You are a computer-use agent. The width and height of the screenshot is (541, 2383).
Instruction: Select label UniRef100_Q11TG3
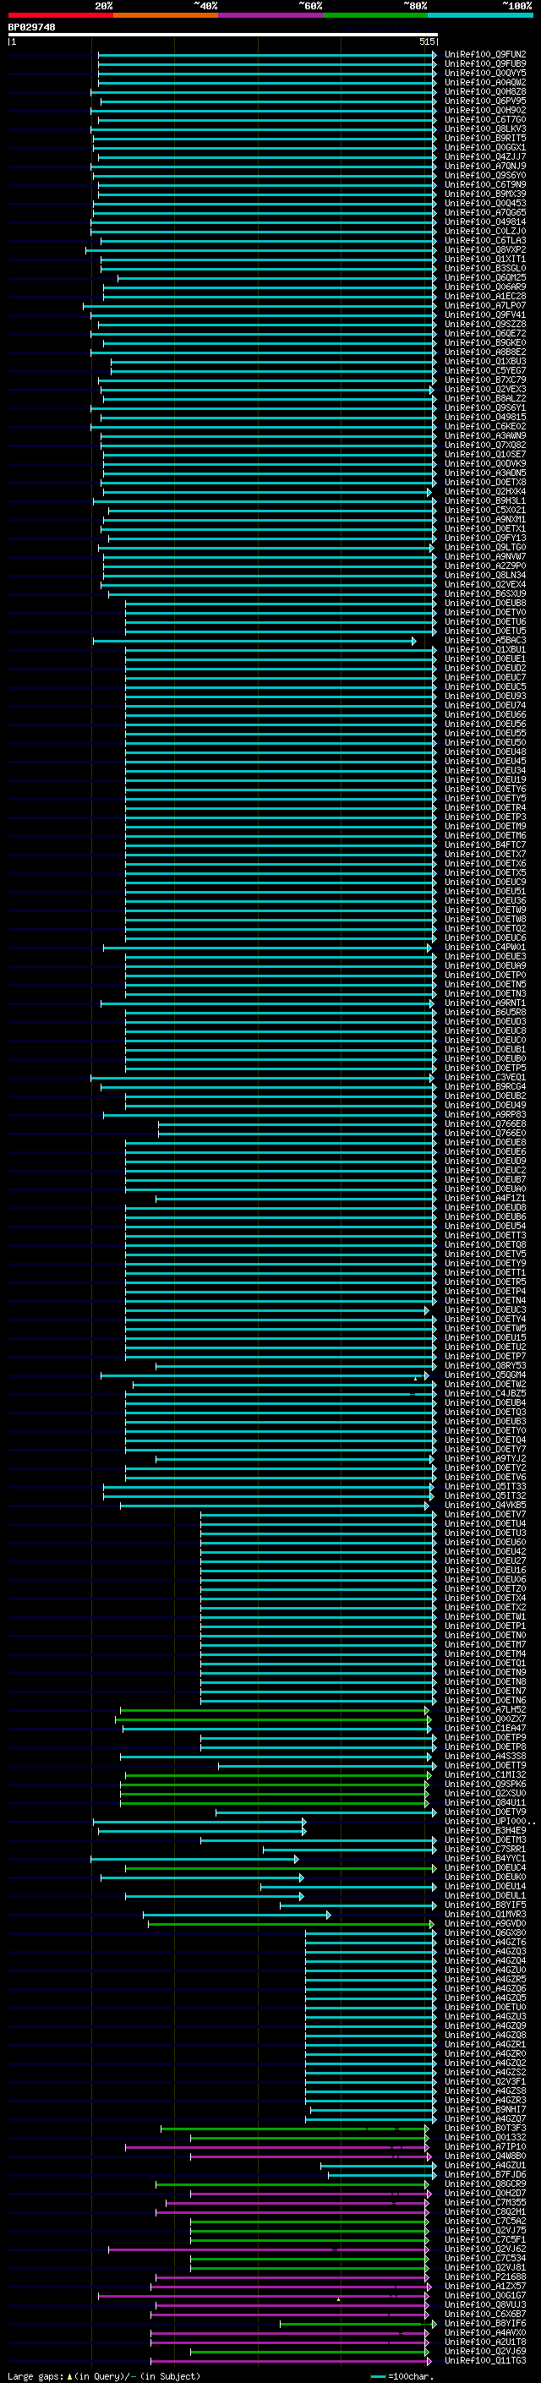(484, 2361)
